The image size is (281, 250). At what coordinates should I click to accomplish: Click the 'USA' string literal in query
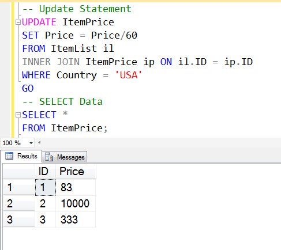[128, 75]
